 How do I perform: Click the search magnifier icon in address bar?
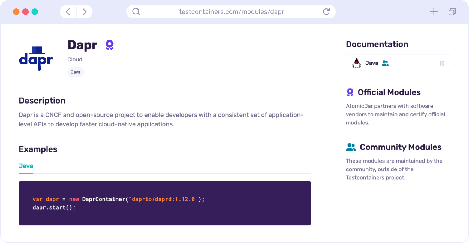coord(136,12)
